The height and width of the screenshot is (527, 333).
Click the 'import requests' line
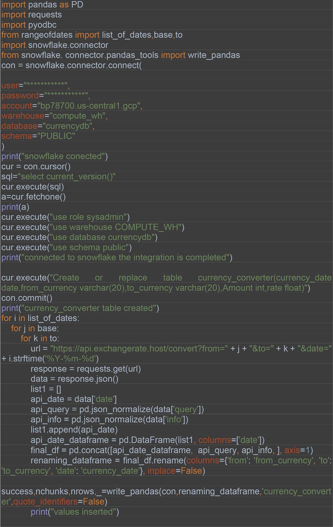pos(31,15)
